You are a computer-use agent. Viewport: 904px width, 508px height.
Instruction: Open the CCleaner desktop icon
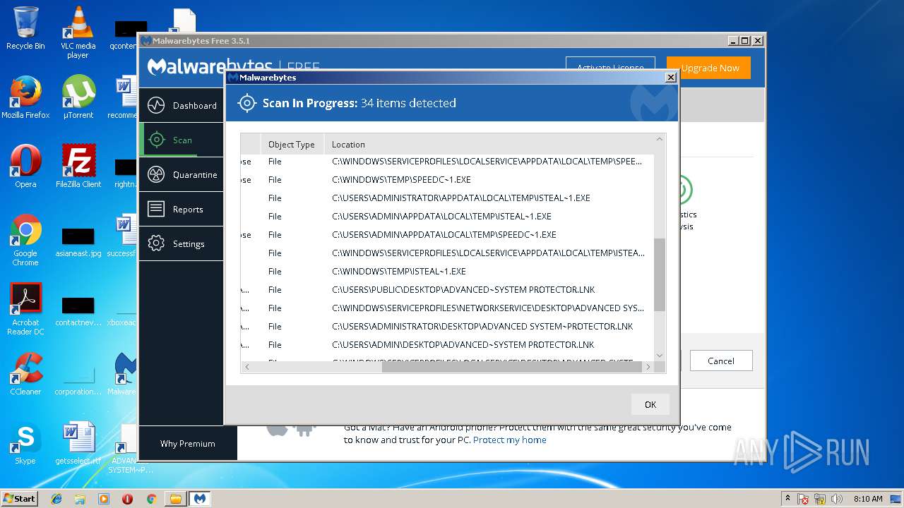tap(25, 374)
